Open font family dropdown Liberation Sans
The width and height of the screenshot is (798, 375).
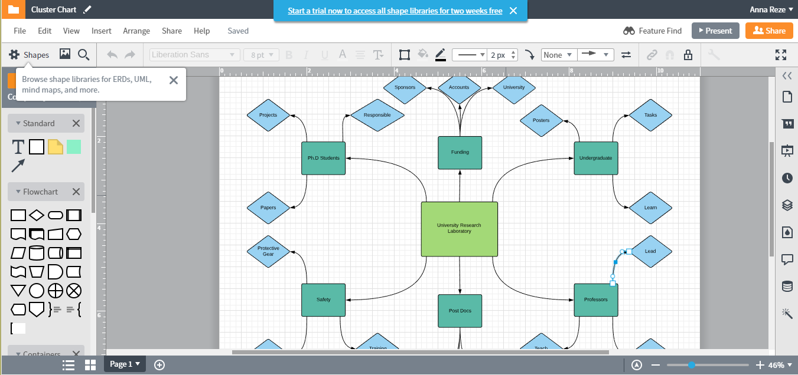coord(194,55)
